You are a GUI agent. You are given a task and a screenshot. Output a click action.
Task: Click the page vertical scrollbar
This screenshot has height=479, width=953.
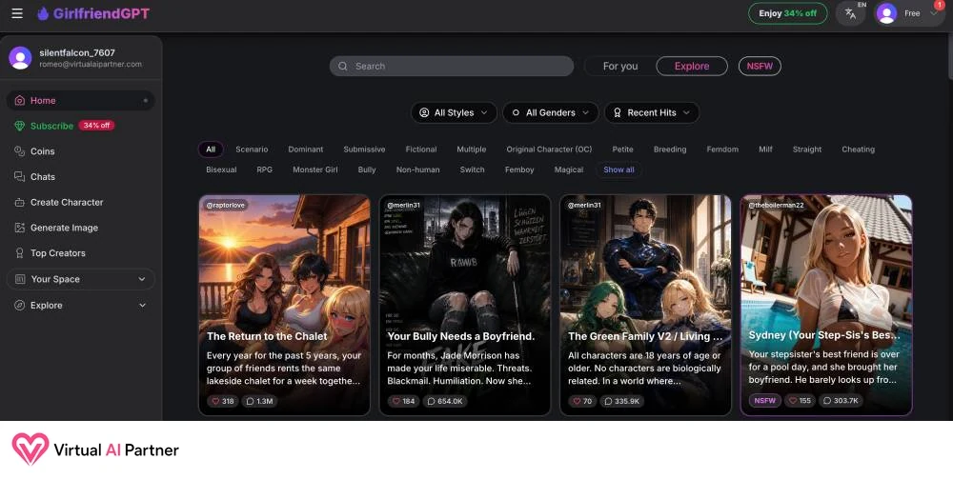point(949,58)
